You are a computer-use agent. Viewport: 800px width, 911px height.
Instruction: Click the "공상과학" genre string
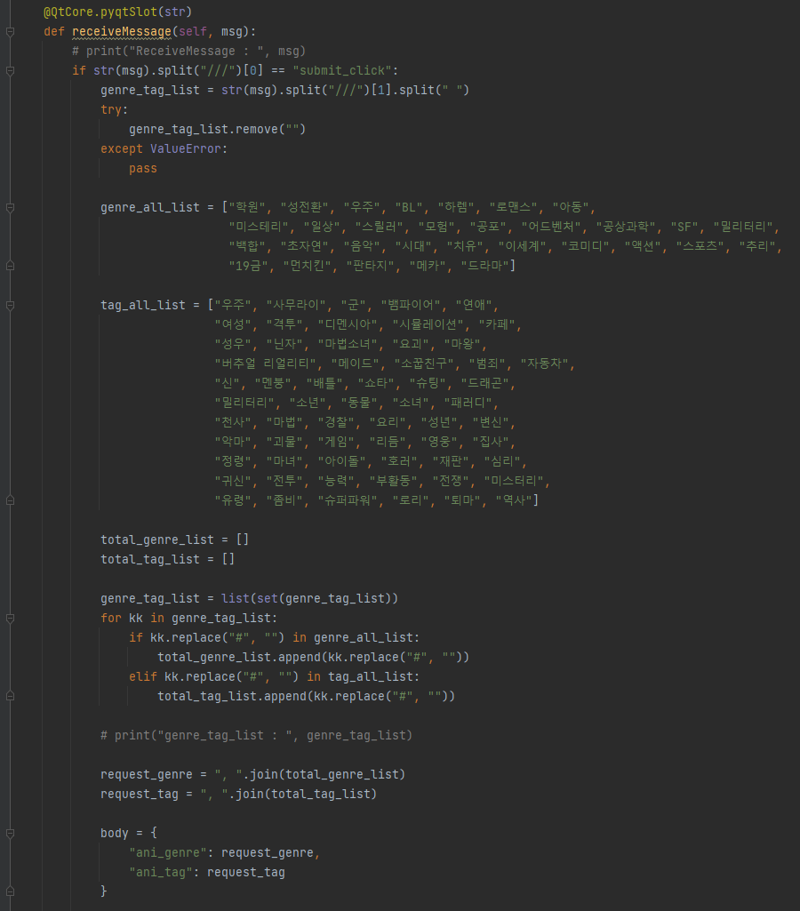626,227
